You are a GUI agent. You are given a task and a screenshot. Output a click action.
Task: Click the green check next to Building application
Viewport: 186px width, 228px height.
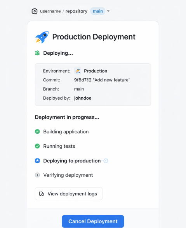pos(37,131)
